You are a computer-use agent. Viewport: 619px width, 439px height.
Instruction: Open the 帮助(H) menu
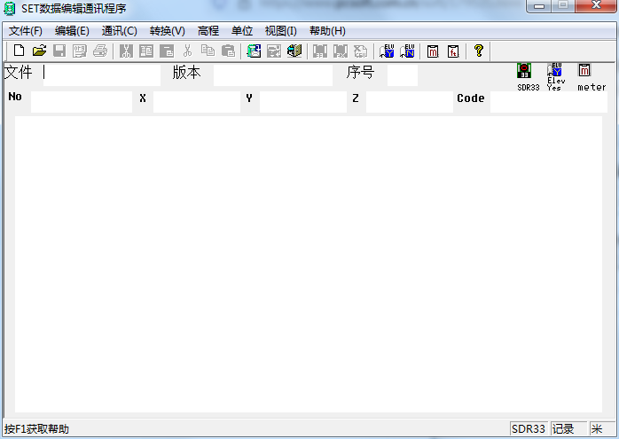pos(327,31)
